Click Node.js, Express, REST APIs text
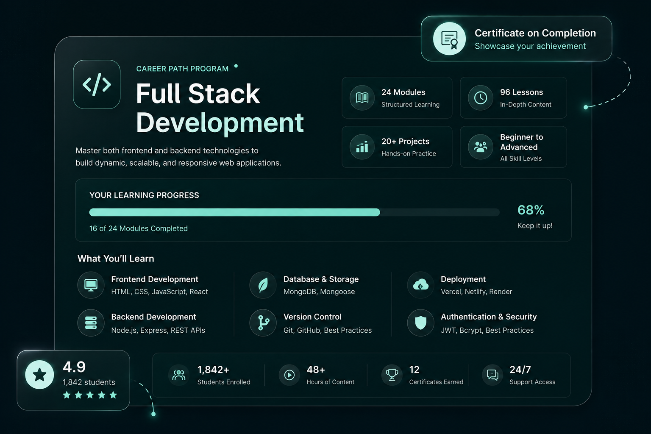 158,330
